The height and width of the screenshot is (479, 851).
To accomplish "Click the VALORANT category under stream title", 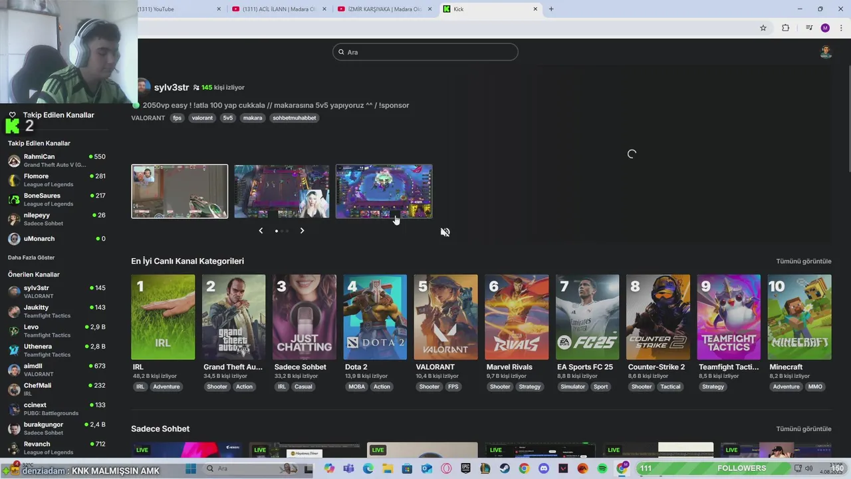I will [x=148, y=118].
